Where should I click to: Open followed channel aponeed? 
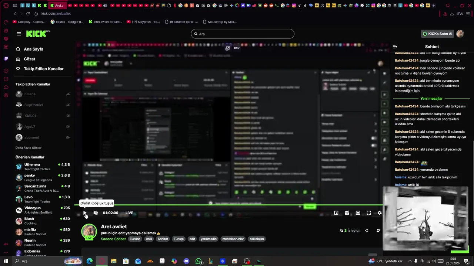pos(43,137)
